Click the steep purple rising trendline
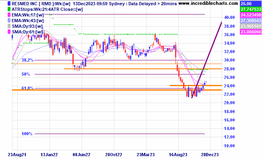Viewport: 262px width, 159px height. click(x=207, y=60)
